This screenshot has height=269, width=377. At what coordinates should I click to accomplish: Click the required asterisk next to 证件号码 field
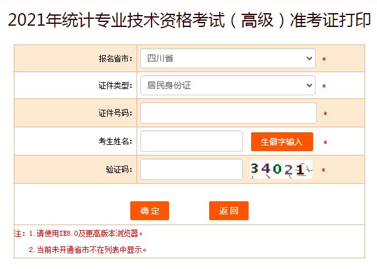pos(325,114)
